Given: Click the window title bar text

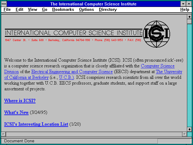Looking at the screenshot, I should (x=93, y=4).
